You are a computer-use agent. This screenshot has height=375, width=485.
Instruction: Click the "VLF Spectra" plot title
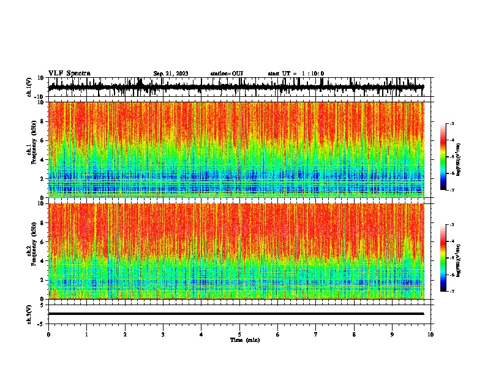coord(69,74)
